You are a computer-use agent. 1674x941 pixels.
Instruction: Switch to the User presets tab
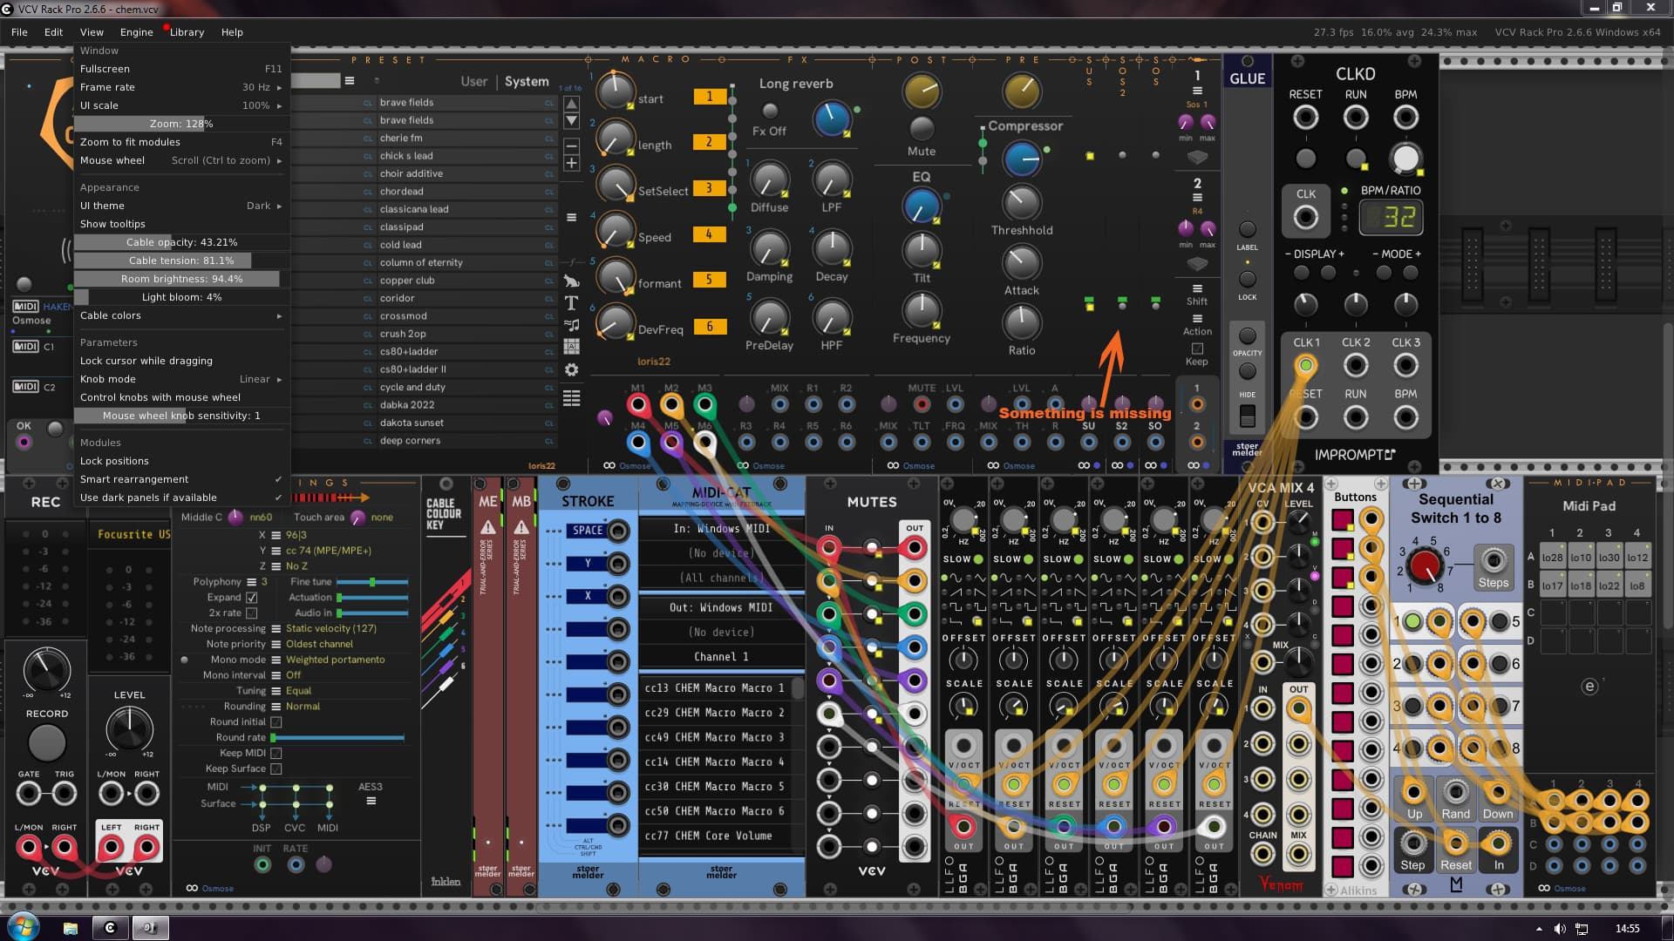point(474,81)
